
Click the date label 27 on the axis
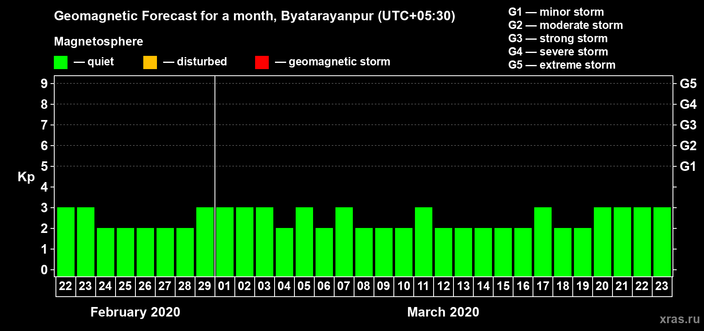tap(165, 286)
